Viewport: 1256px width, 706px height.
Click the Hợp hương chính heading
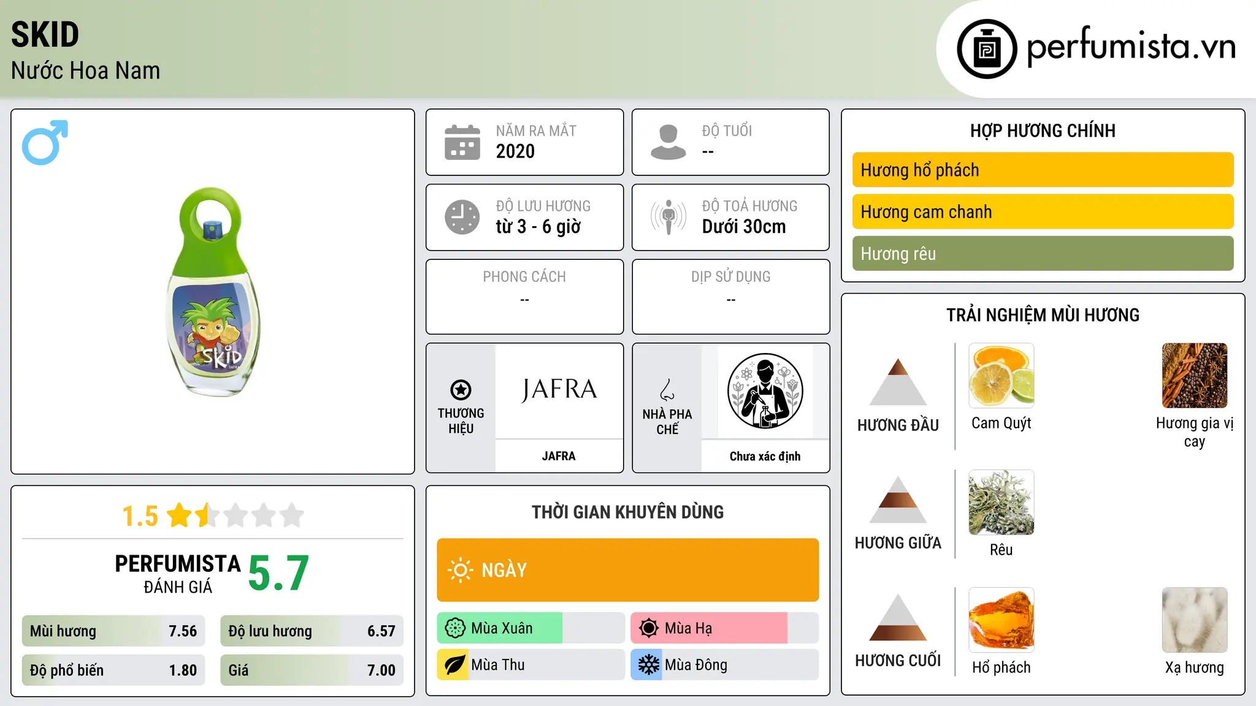point(1043,131)
